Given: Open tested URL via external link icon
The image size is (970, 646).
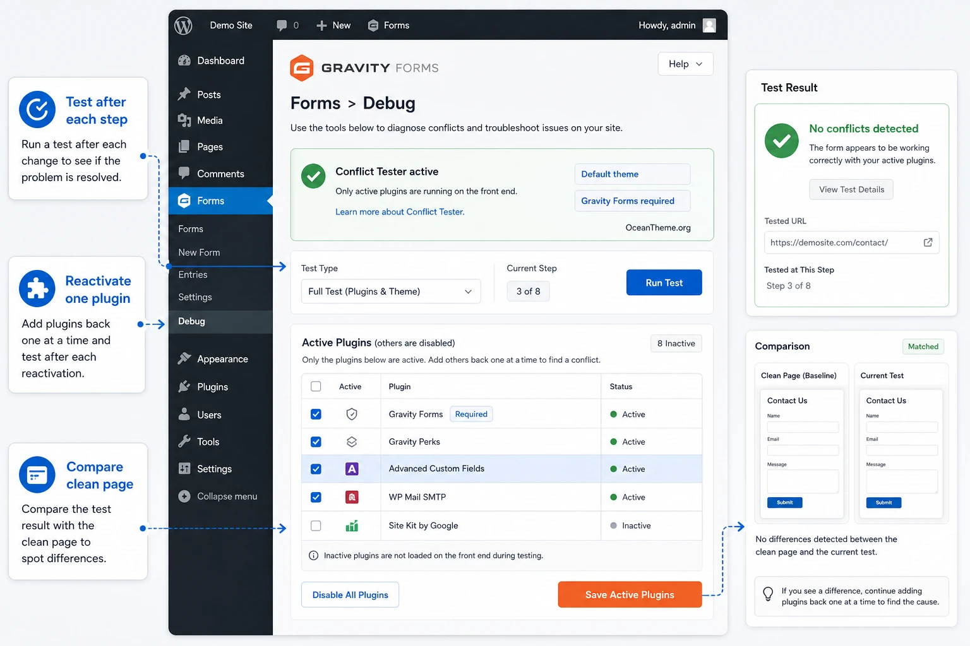Looking at the screenshot, I should (x=928, y=242).
